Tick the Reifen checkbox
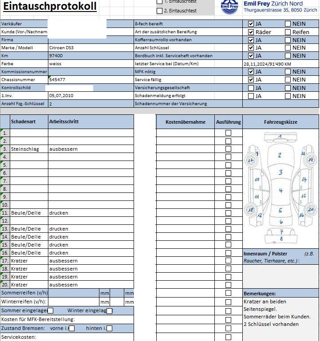The height and width of the screenshot is (341, 320). 288,32
